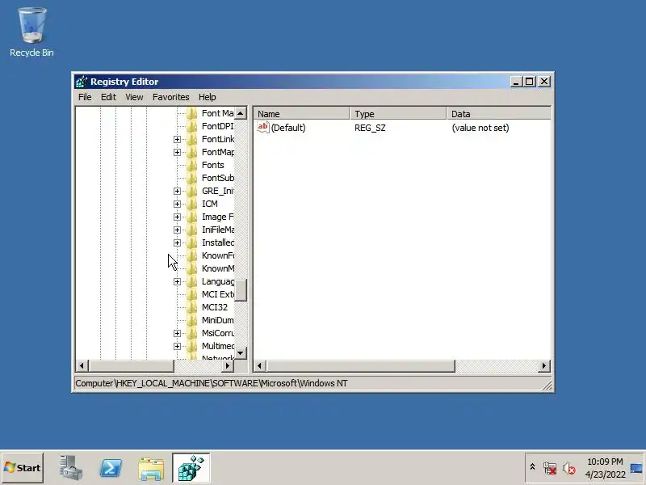This screenshot has width=646, height=485.
Task: Click values pane scroll right arrow
Action: point(544,365)
